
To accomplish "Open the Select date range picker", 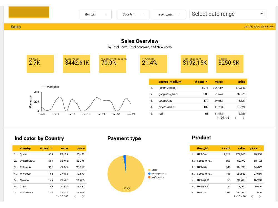I will [228, 14].
